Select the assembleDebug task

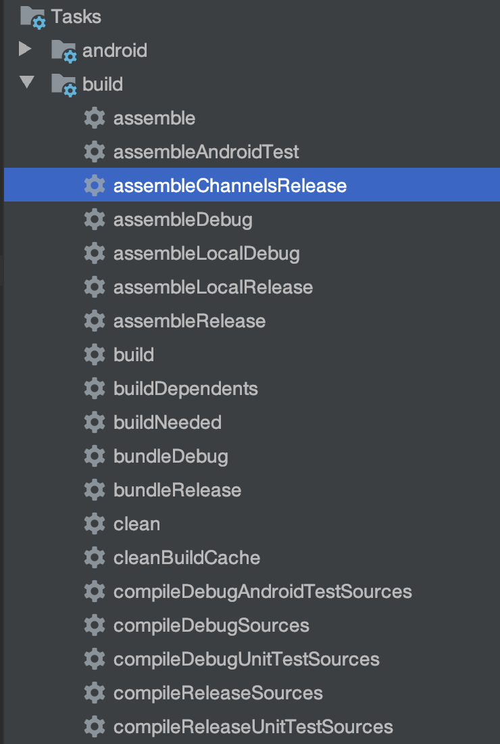pyautogui.click(x=183, y=220)
